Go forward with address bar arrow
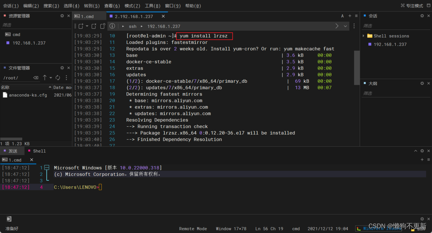Screen dimensions: 432x233 click(x=337, y=26)
